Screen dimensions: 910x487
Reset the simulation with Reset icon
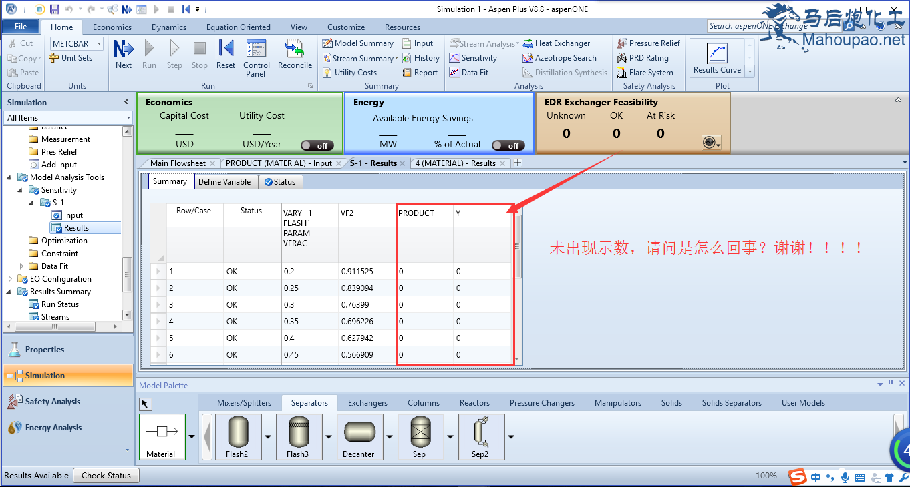point(226,54)
